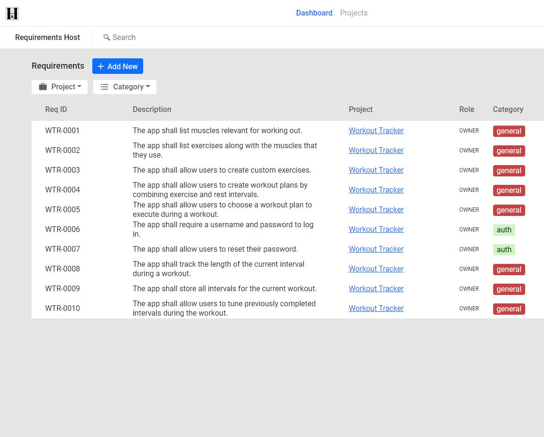Click the general badge for WTR-0001
This screenshot has height=437, width=544.
(509, 131)
